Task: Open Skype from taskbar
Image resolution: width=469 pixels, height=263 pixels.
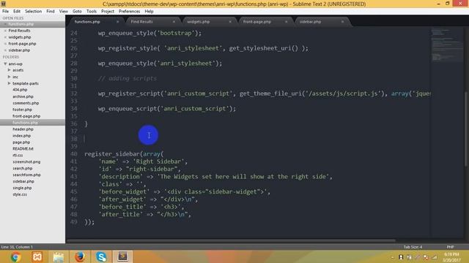Action: coord(101,256)
